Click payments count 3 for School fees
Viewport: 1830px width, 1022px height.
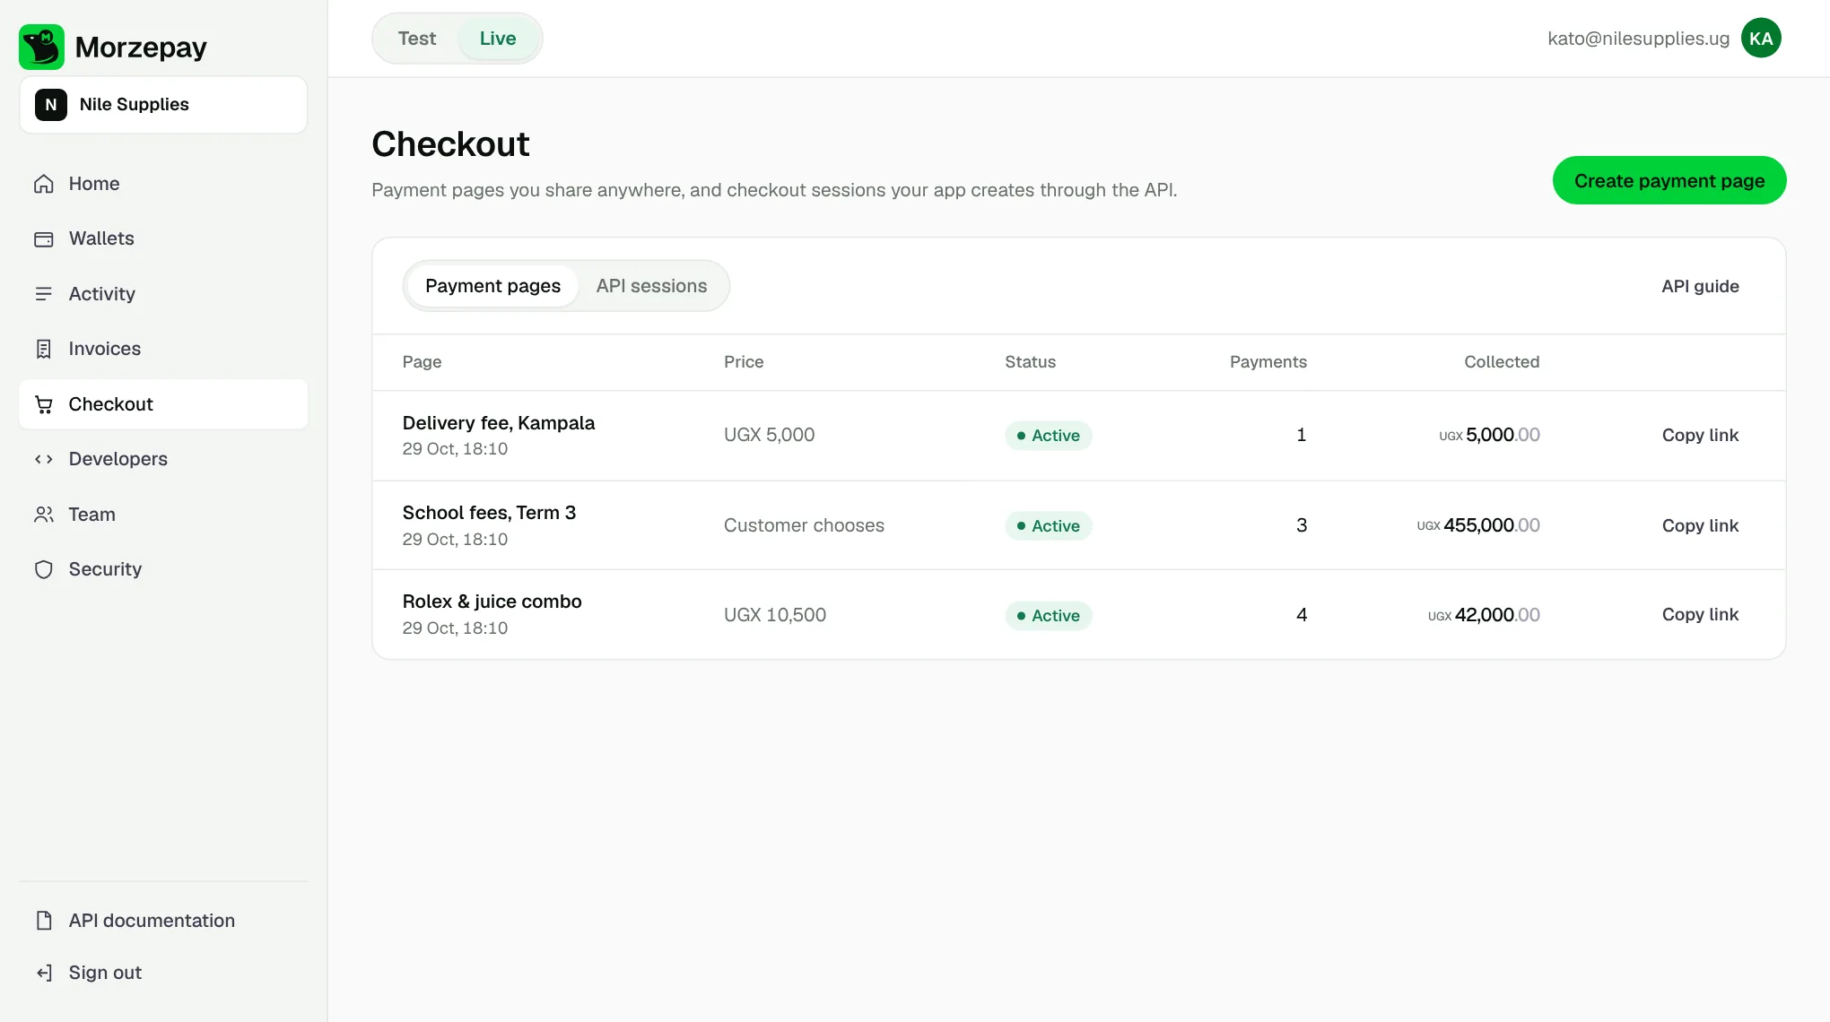tap(1302, 525)
